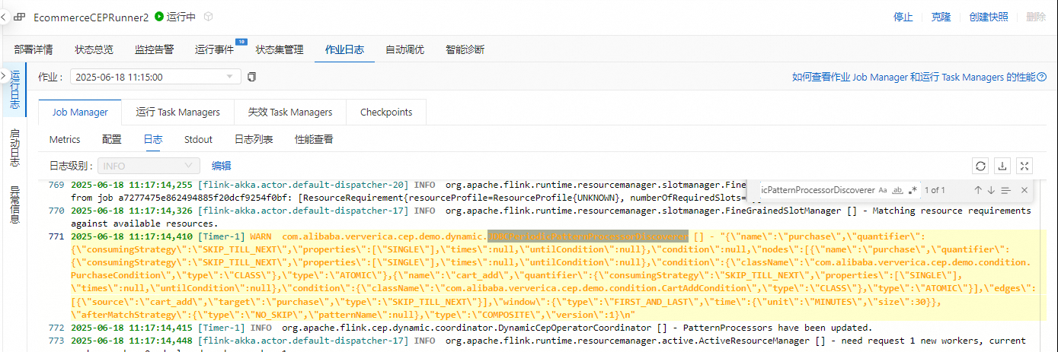Select 运行日志 in left sidebar

click(x=14, y=90)
